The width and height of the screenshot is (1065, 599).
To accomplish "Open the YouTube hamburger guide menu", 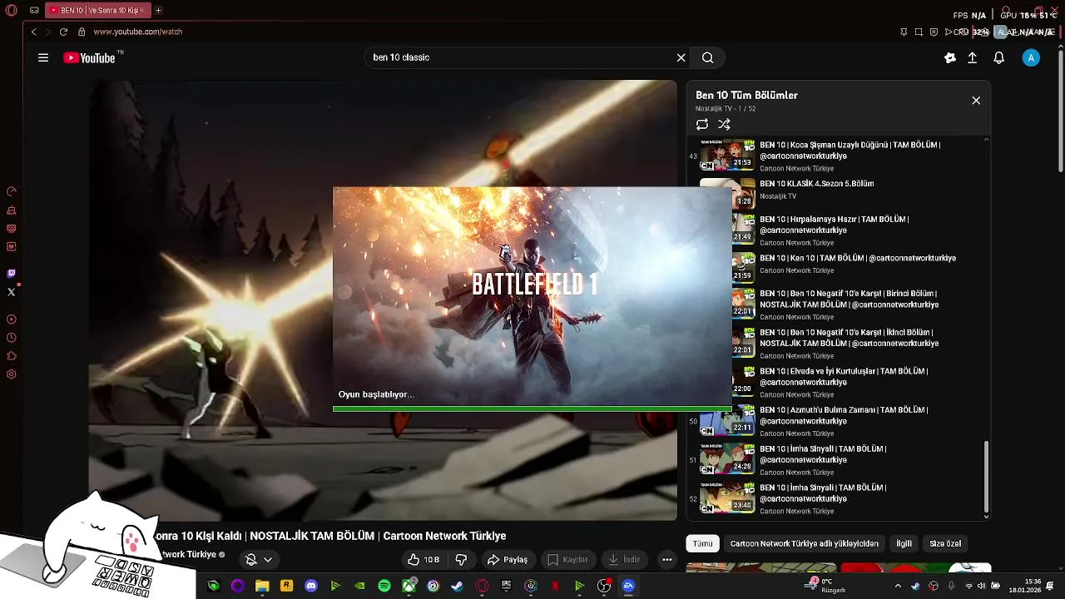I will 43,57.
